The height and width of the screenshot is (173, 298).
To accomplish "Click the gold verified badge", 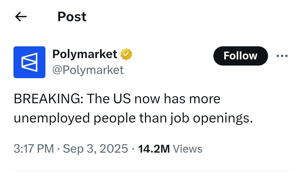I will click(x=126, y=54).
